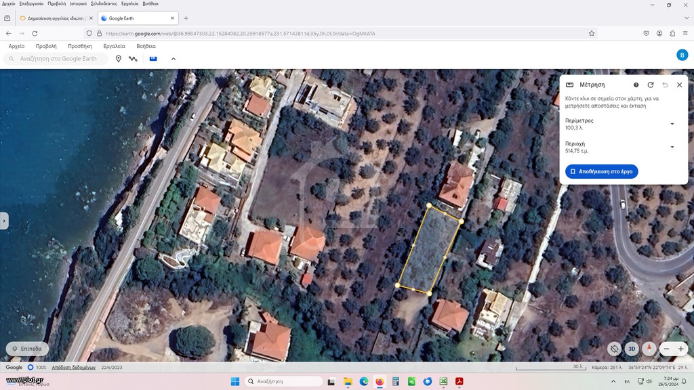
Task: Open help in the Μέτρηση panel
Action: (636, 85)
